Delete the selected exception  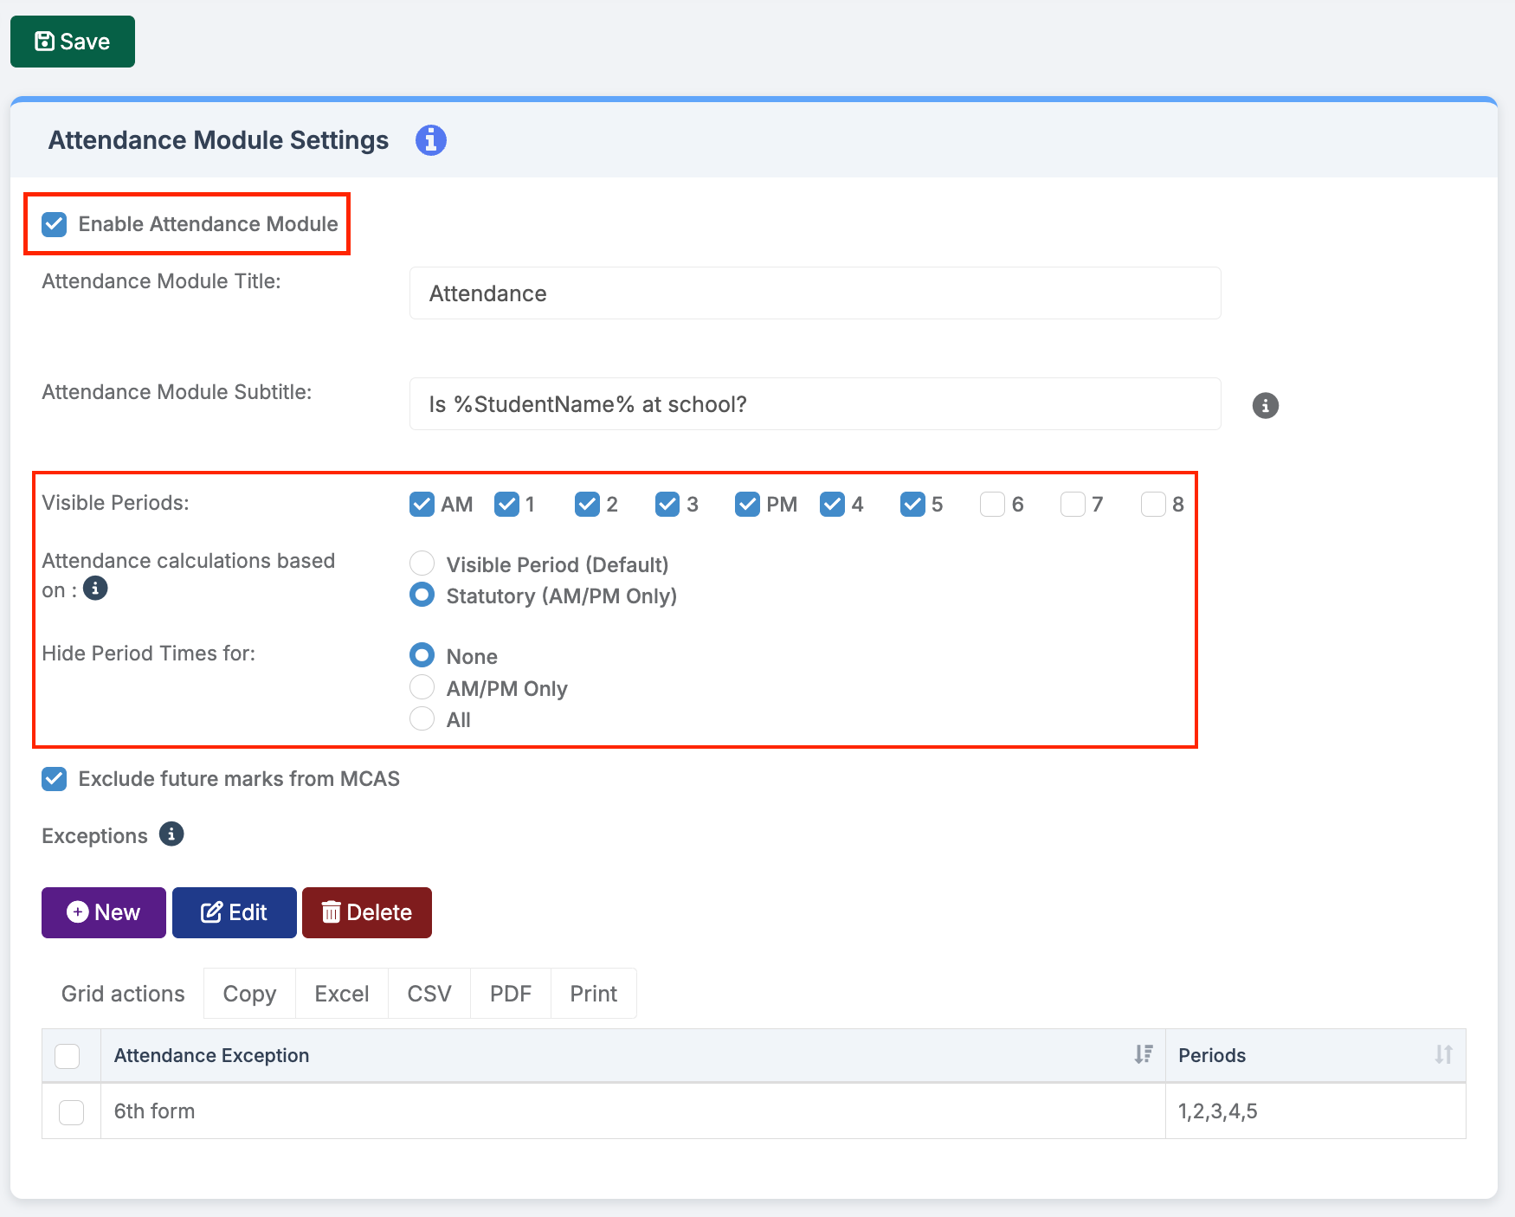click(x=367, y=912)
